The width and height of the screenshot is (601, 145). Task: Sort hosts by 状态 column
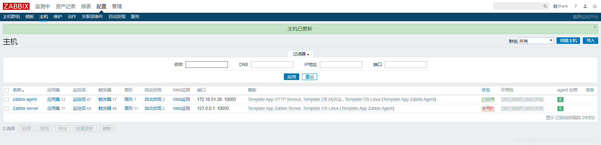pyautogui.click(x=486, y=90)
